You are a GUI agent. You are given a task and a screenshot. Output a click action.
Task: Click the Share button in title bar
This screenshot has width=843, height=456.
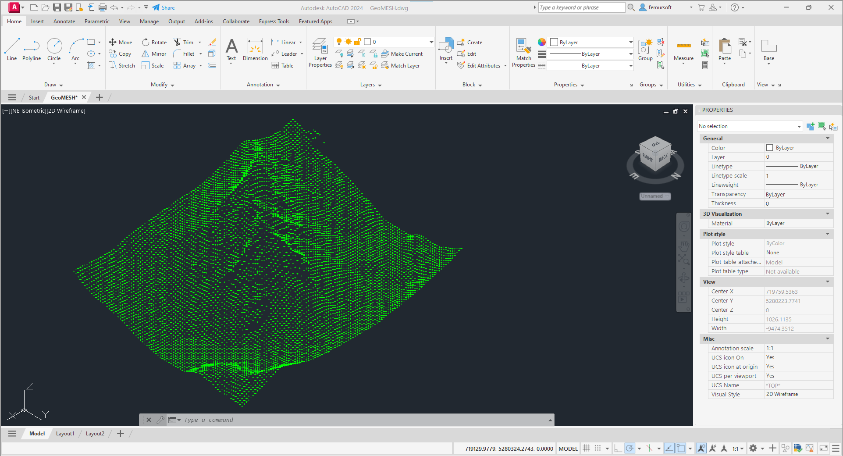[x=164, y=7]
